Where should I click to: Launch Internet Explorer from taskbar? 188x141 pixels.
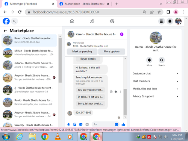point(19,136)
